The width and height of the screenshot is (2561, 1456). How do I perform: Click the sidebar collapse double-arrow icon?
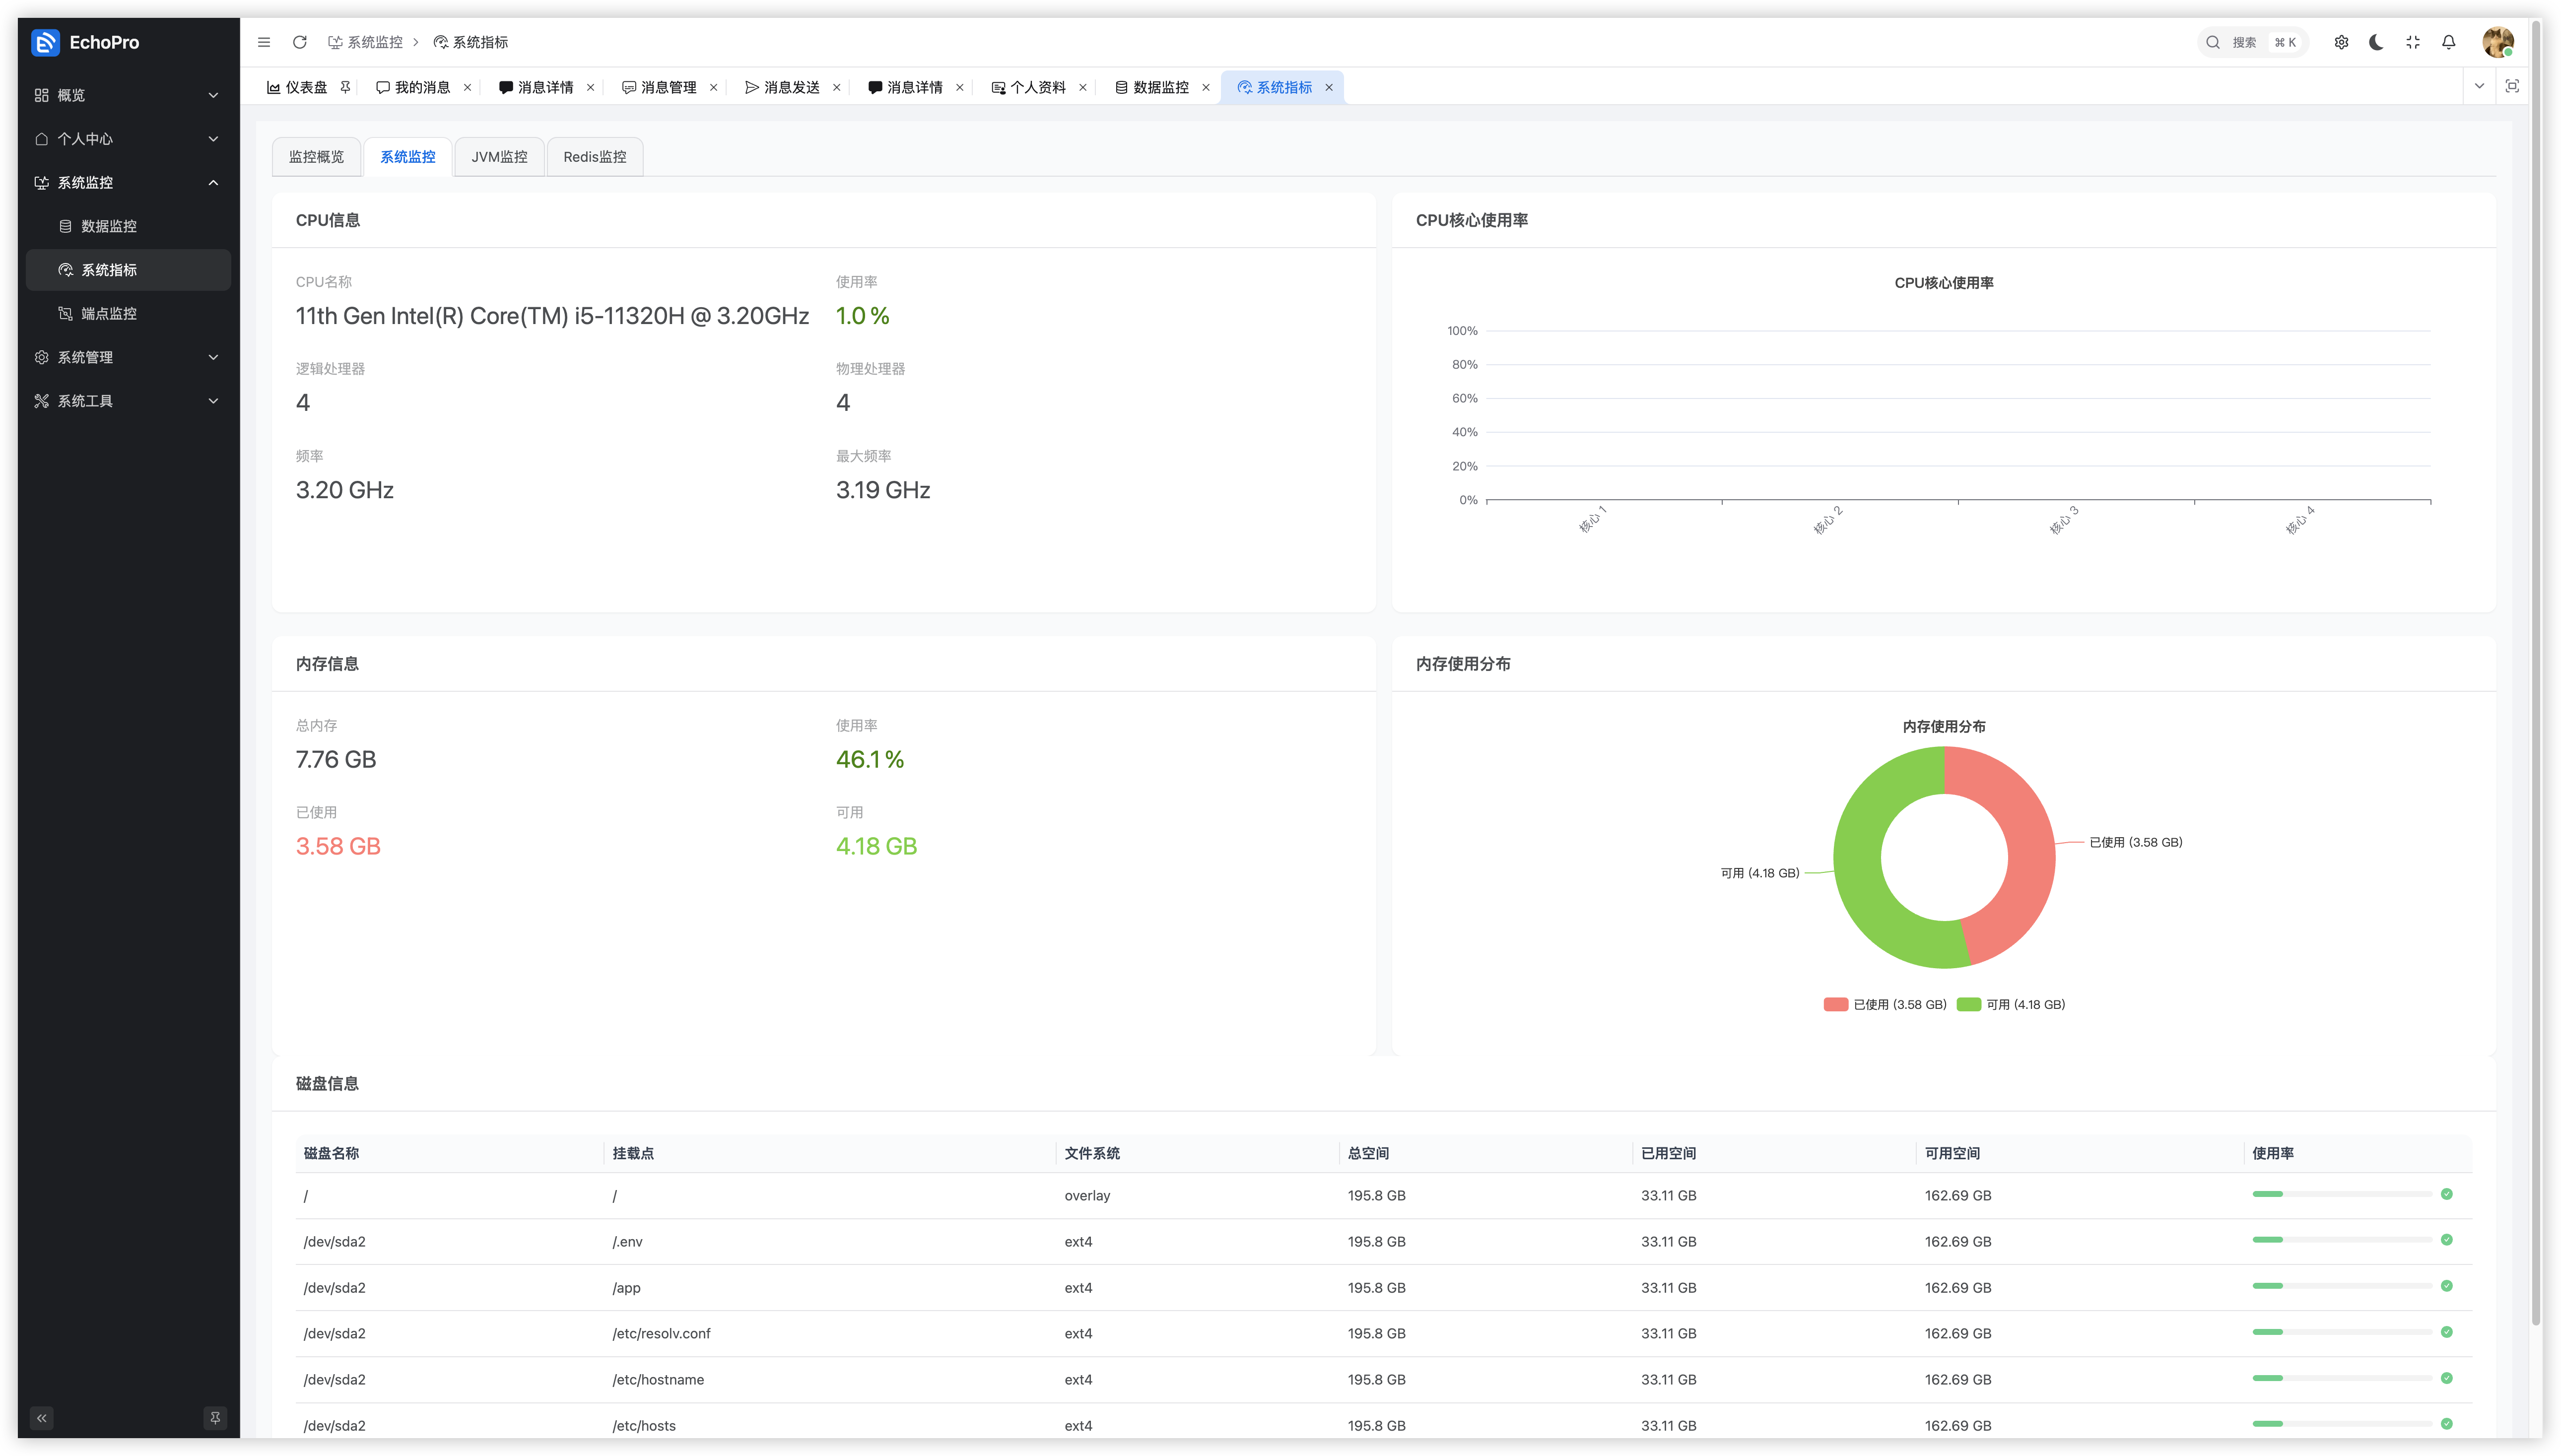point(41,1418)
